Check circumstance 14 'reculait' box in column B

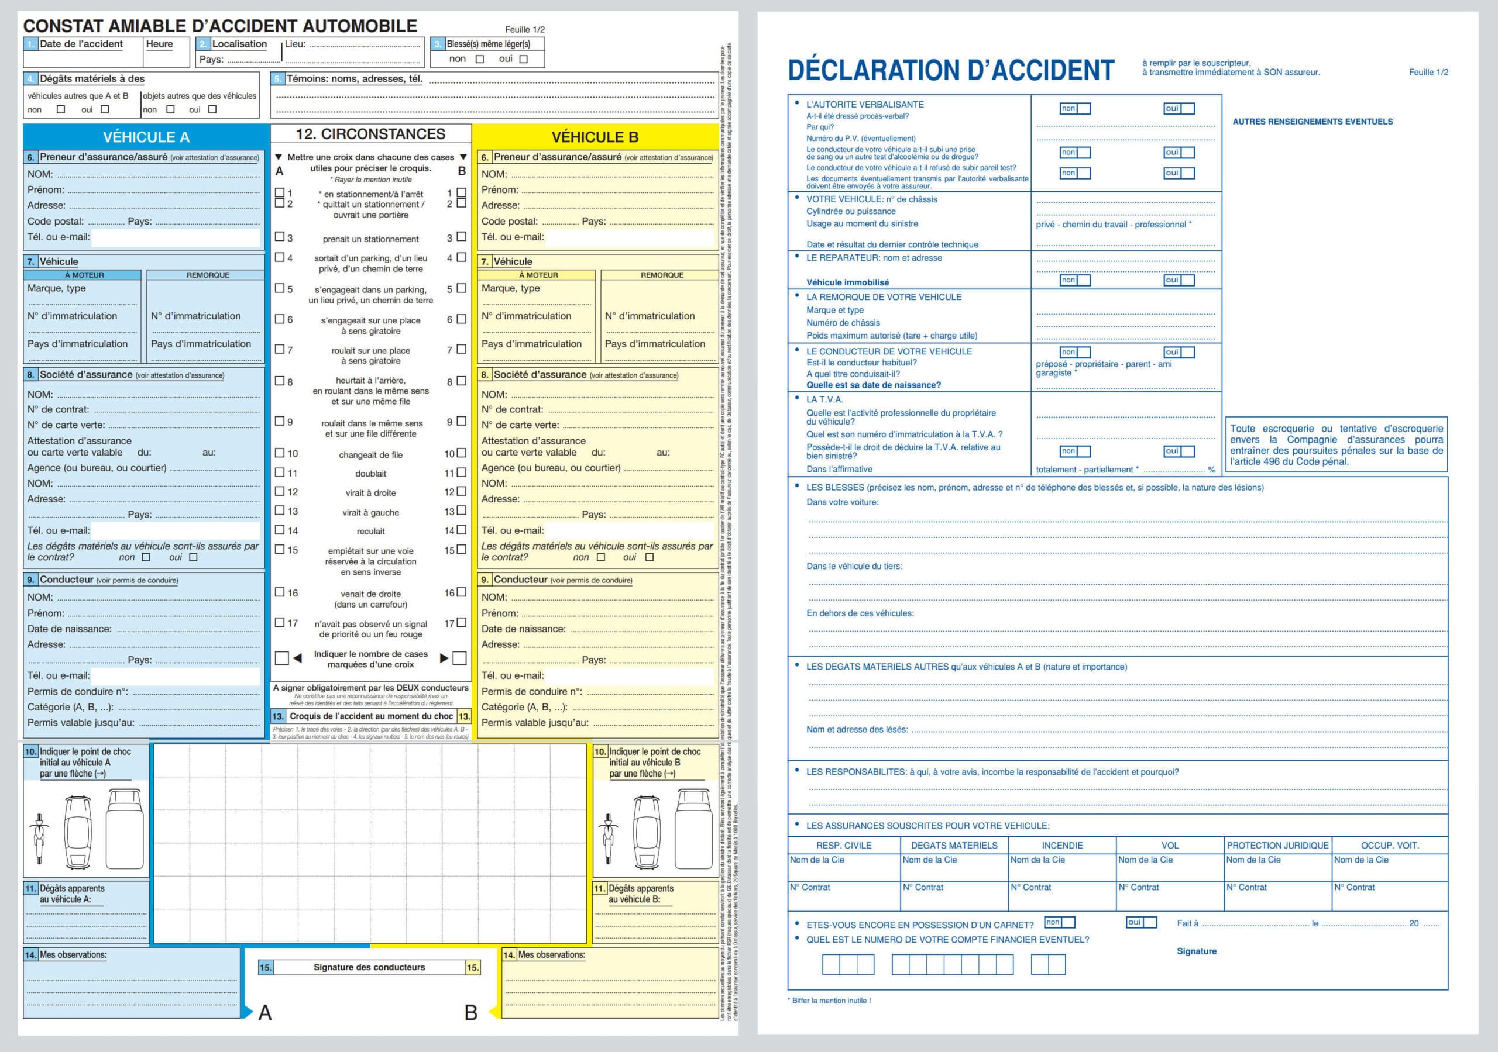point(461,530)
